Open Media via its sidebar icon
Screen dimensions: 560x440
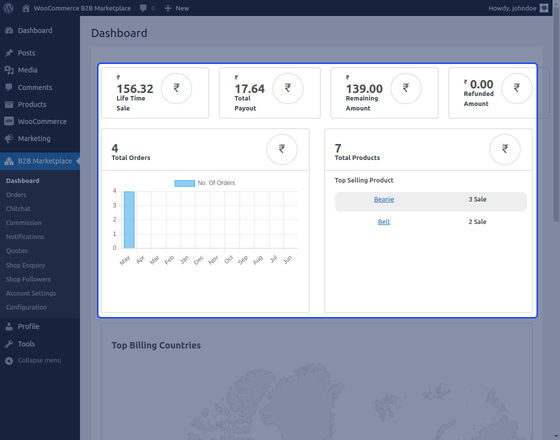pyautogui.click(x=9, y=69)
